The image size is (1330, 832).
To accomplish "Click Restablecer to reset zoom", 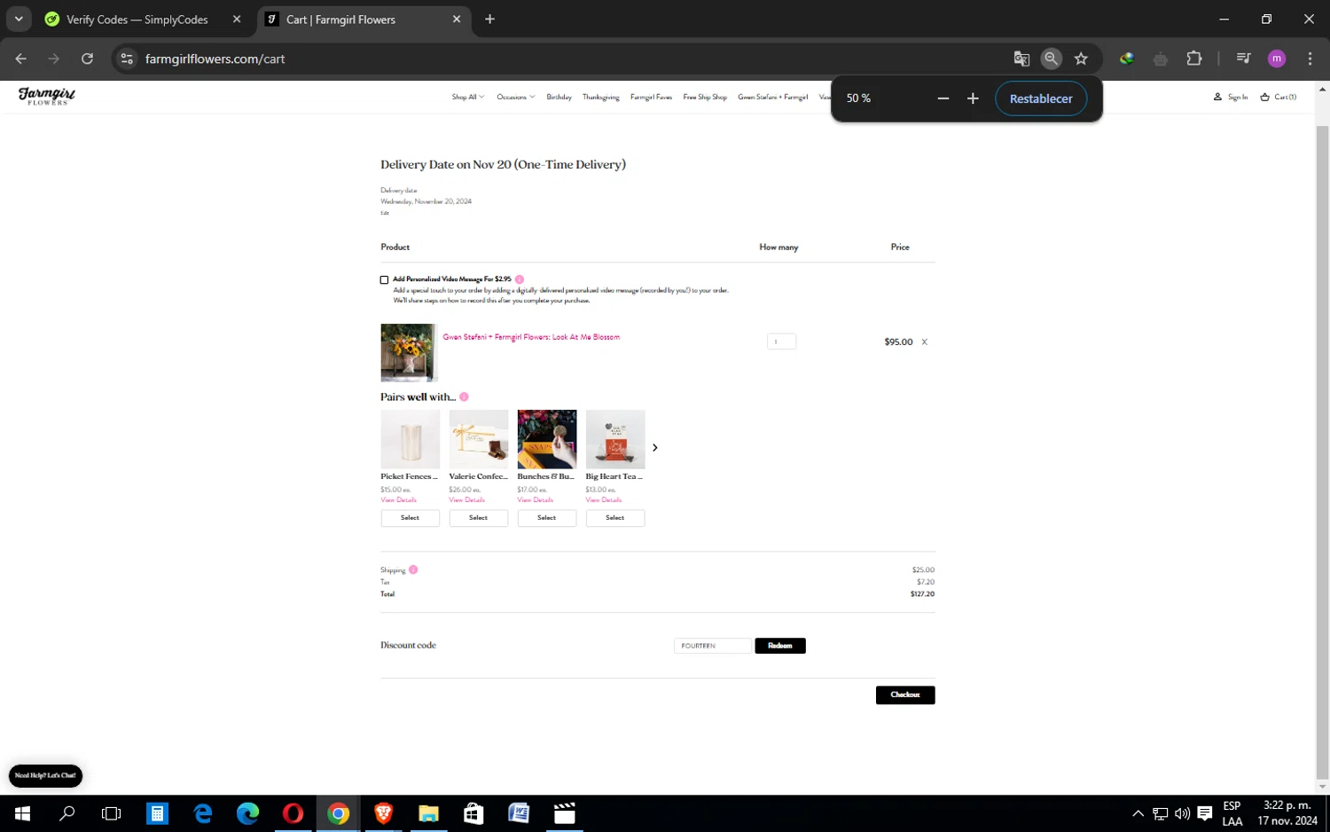I will [1041, 98].
